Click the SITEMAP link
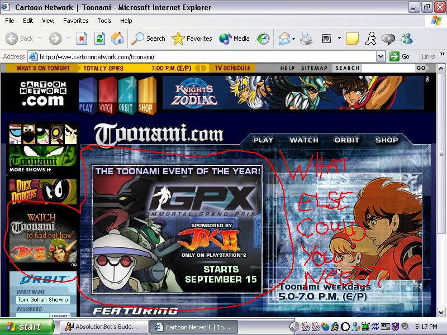Image resolution: width=447 pixels, height=335 pixels. (314, 68)
